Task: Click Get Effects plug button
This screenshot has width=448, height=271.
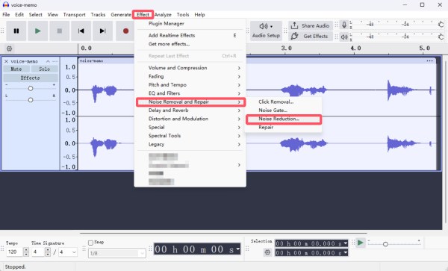Action: coord(311,37)
